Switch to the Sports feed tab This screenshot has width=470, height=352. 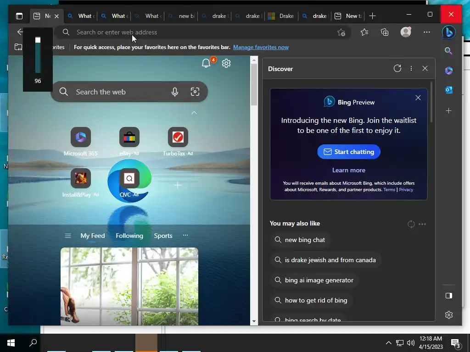pyautogui.click(x=163, y=236)
